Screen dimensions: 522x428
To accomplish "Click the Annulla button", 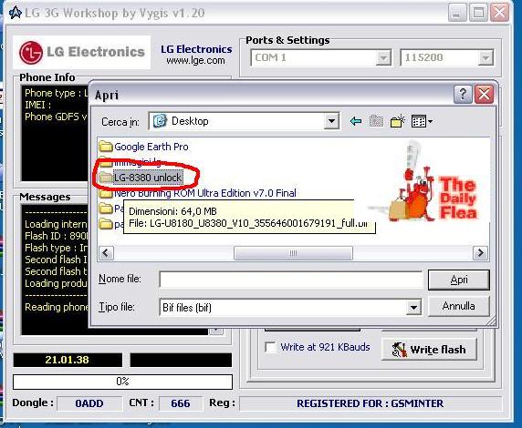I will pyautogui.click(x=459, y=306).
